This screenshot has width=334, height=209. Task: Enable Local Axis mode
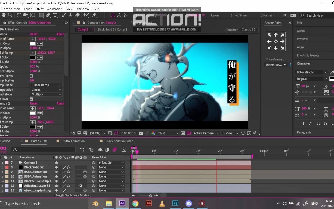[x=113, y=15]
